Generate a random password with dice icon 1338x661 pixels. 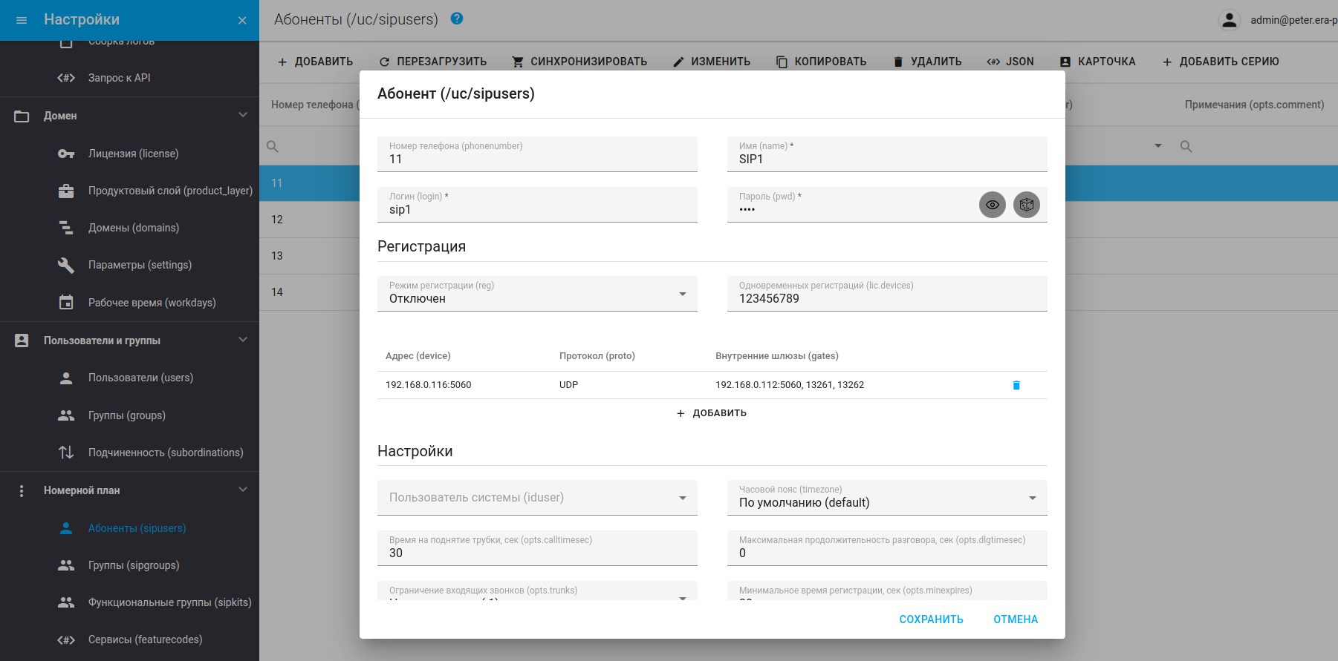[1026, 205]
